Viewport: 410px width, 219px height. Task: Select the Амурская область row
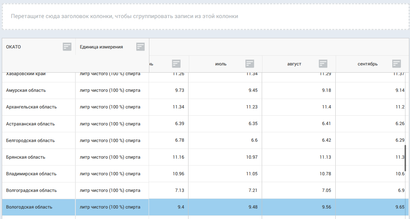click(26, 90)
